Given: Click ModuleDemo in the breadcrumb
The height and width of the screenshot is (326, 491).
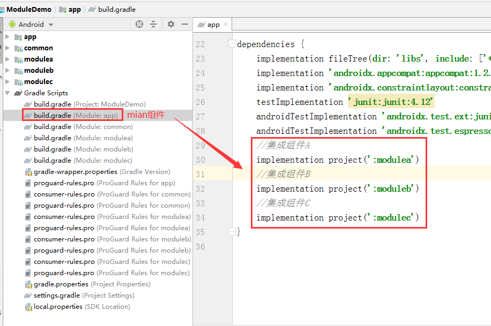Looking at the screenshot, I should click(x=29, y=10).
